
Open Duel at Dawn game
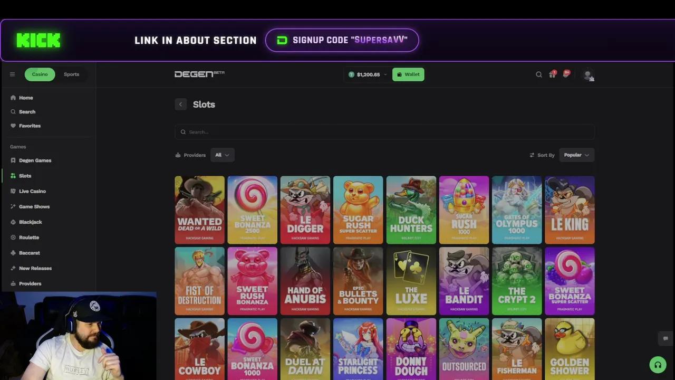305,349
